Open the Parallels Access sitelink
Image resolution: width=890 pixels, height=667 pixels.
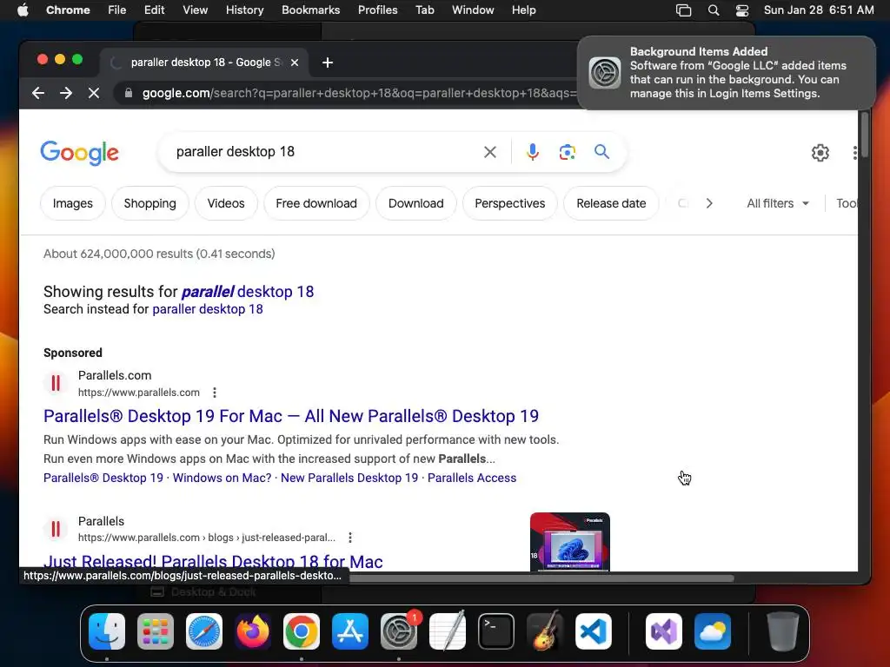coord(472,479)
